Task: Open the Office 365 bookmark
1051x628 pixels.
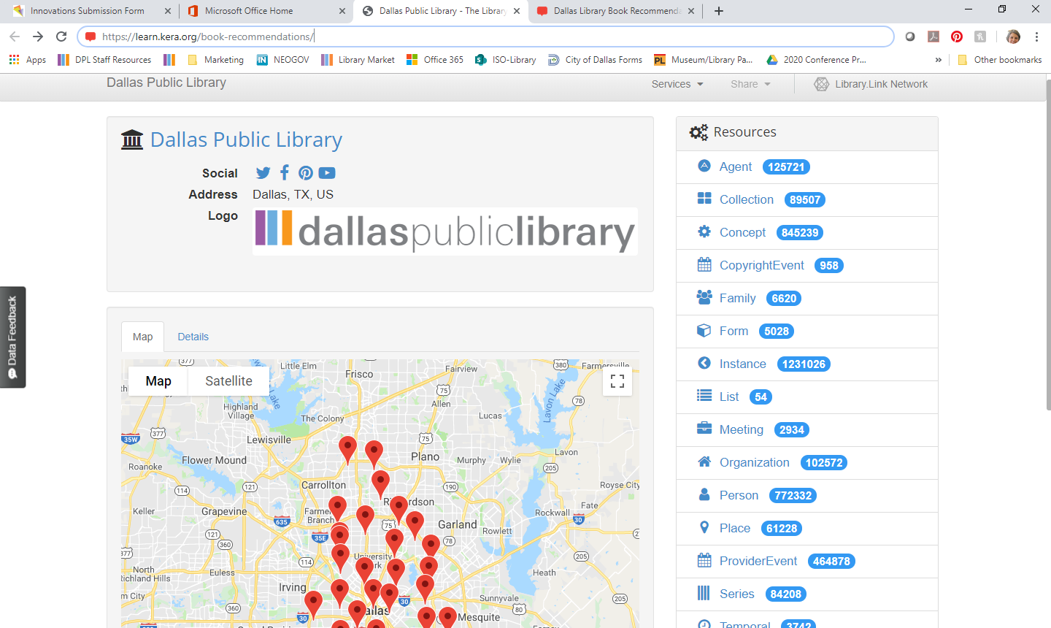Action: click(435, 60)
